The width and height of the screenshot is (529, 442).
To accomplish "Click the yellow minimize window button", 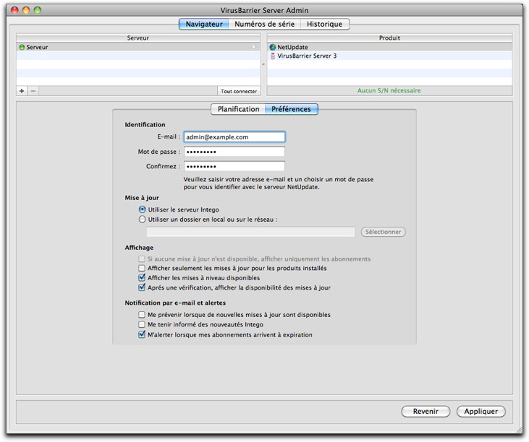I will pyautogui.click(x=26, y=10).
